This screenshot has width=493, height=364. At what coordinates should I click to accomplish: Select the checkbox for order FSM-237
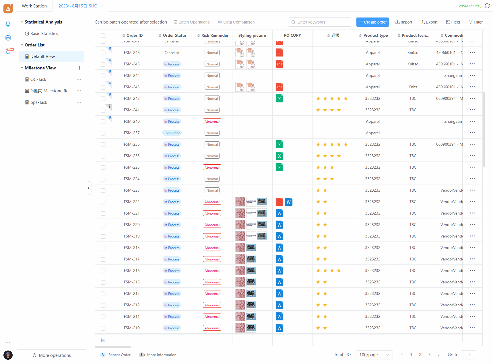(x=103, y=133)
